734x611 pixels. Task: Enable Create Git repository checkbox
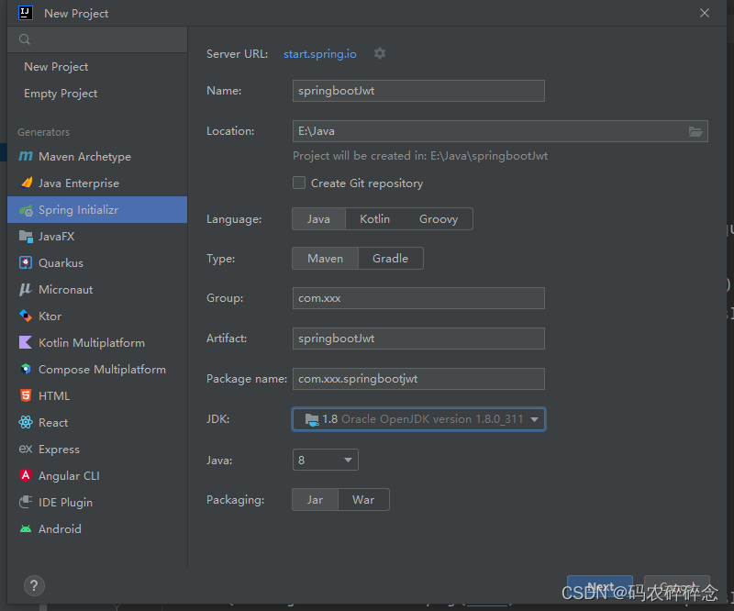[299, 183]
